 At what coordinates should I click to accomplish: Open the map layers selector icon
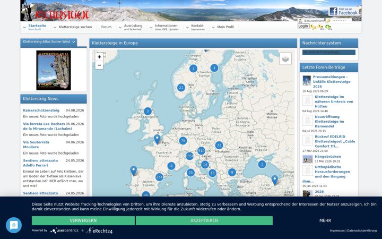tap(285, 59)
